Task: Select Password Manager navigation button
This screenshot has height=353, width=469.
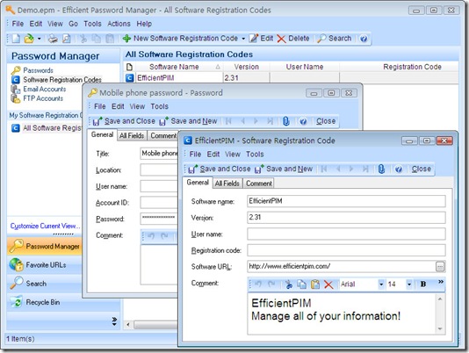Action: pos(44,246)
